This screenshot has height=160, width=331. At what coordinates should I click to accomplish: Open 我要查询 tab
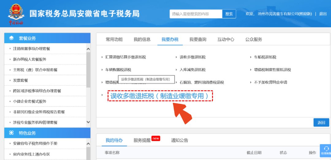198,39
